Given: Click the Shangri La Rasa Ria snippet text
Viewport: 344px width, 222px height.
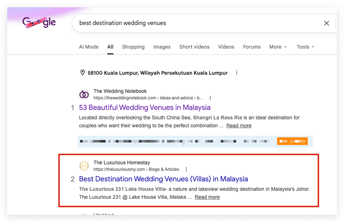Looking at the screenshot, I should (217, 118).
